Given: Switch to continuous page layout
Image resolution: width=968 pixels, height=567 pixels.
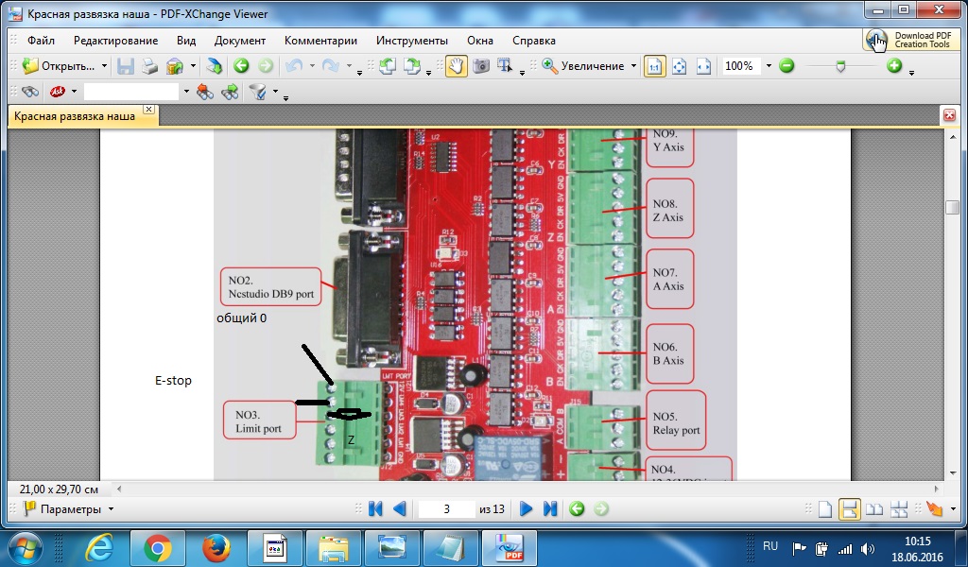Looking at the screenshot, I should click(850, 509).
